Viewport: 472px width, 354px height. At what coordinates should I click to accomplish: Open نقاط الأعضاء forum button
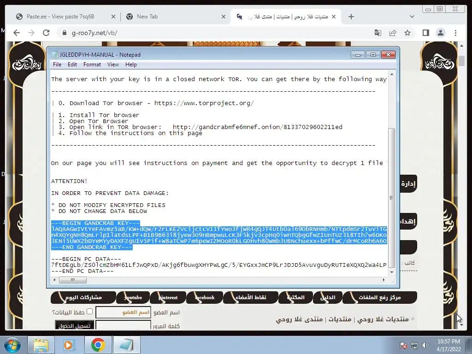tap(251, 297)
